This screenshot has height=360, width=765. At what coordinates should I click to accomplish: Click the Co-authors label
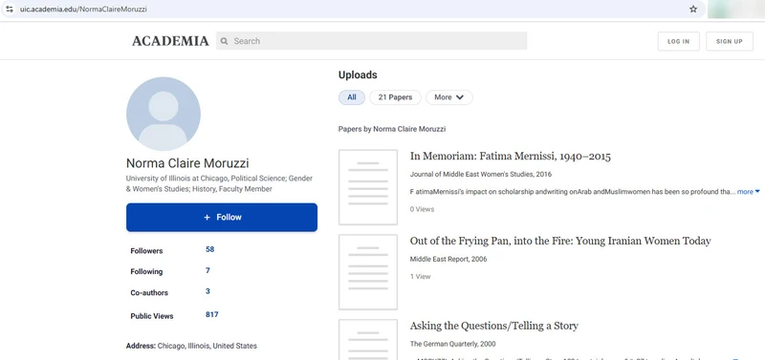tap(149, 293)
